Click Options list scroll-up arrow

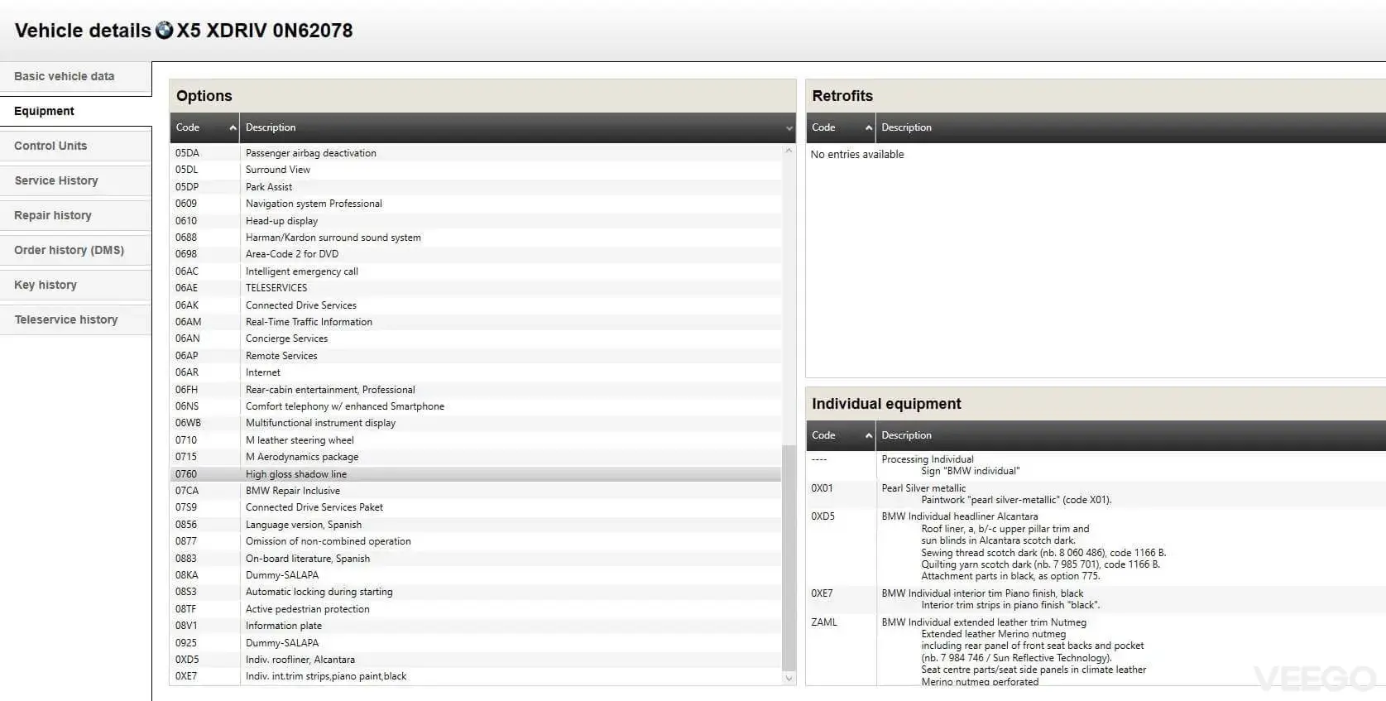(789, 151)
